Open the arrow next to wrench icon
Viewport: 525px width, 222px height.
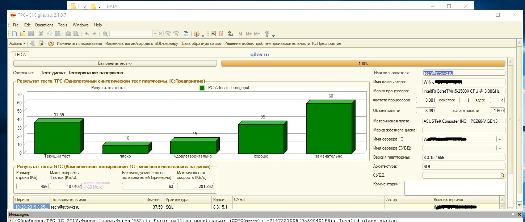click(273, 35)
